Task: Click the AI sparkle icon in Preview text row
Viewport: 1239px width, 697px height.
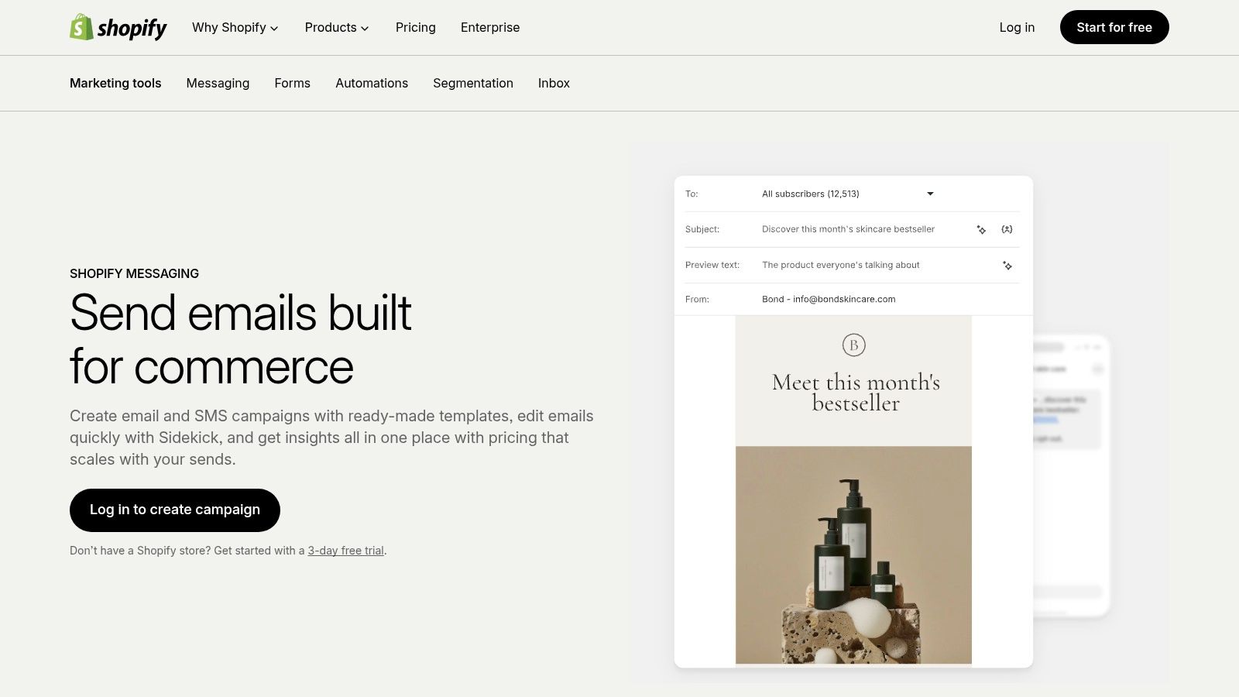Action: coord(1007,265)
